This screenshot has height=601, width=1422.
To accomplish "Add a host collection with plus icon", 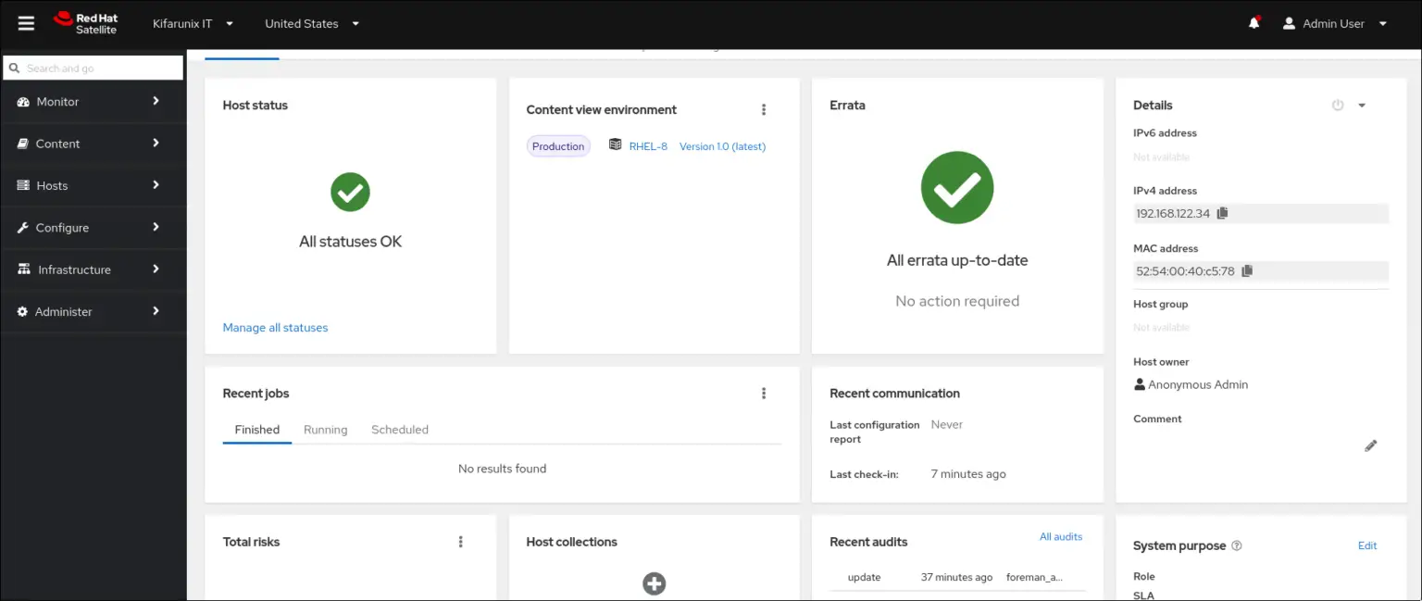I will pyautogui.click(x=655, y=583).
